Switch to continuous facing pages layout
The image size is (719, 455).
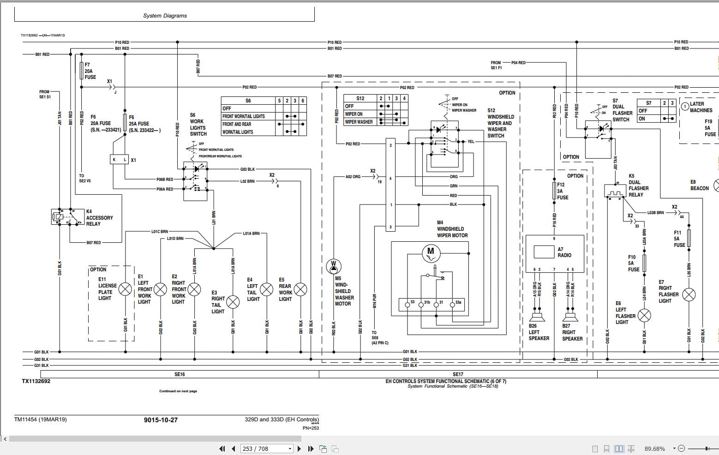(632, 449)
